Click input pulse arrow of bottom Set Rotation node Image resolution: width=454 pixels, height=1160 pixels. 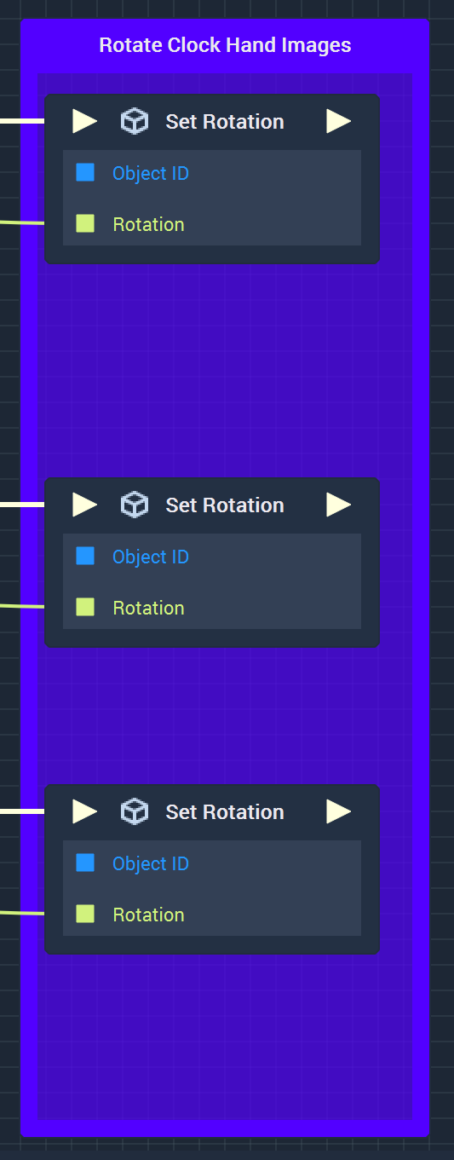[x=84, y=812]
